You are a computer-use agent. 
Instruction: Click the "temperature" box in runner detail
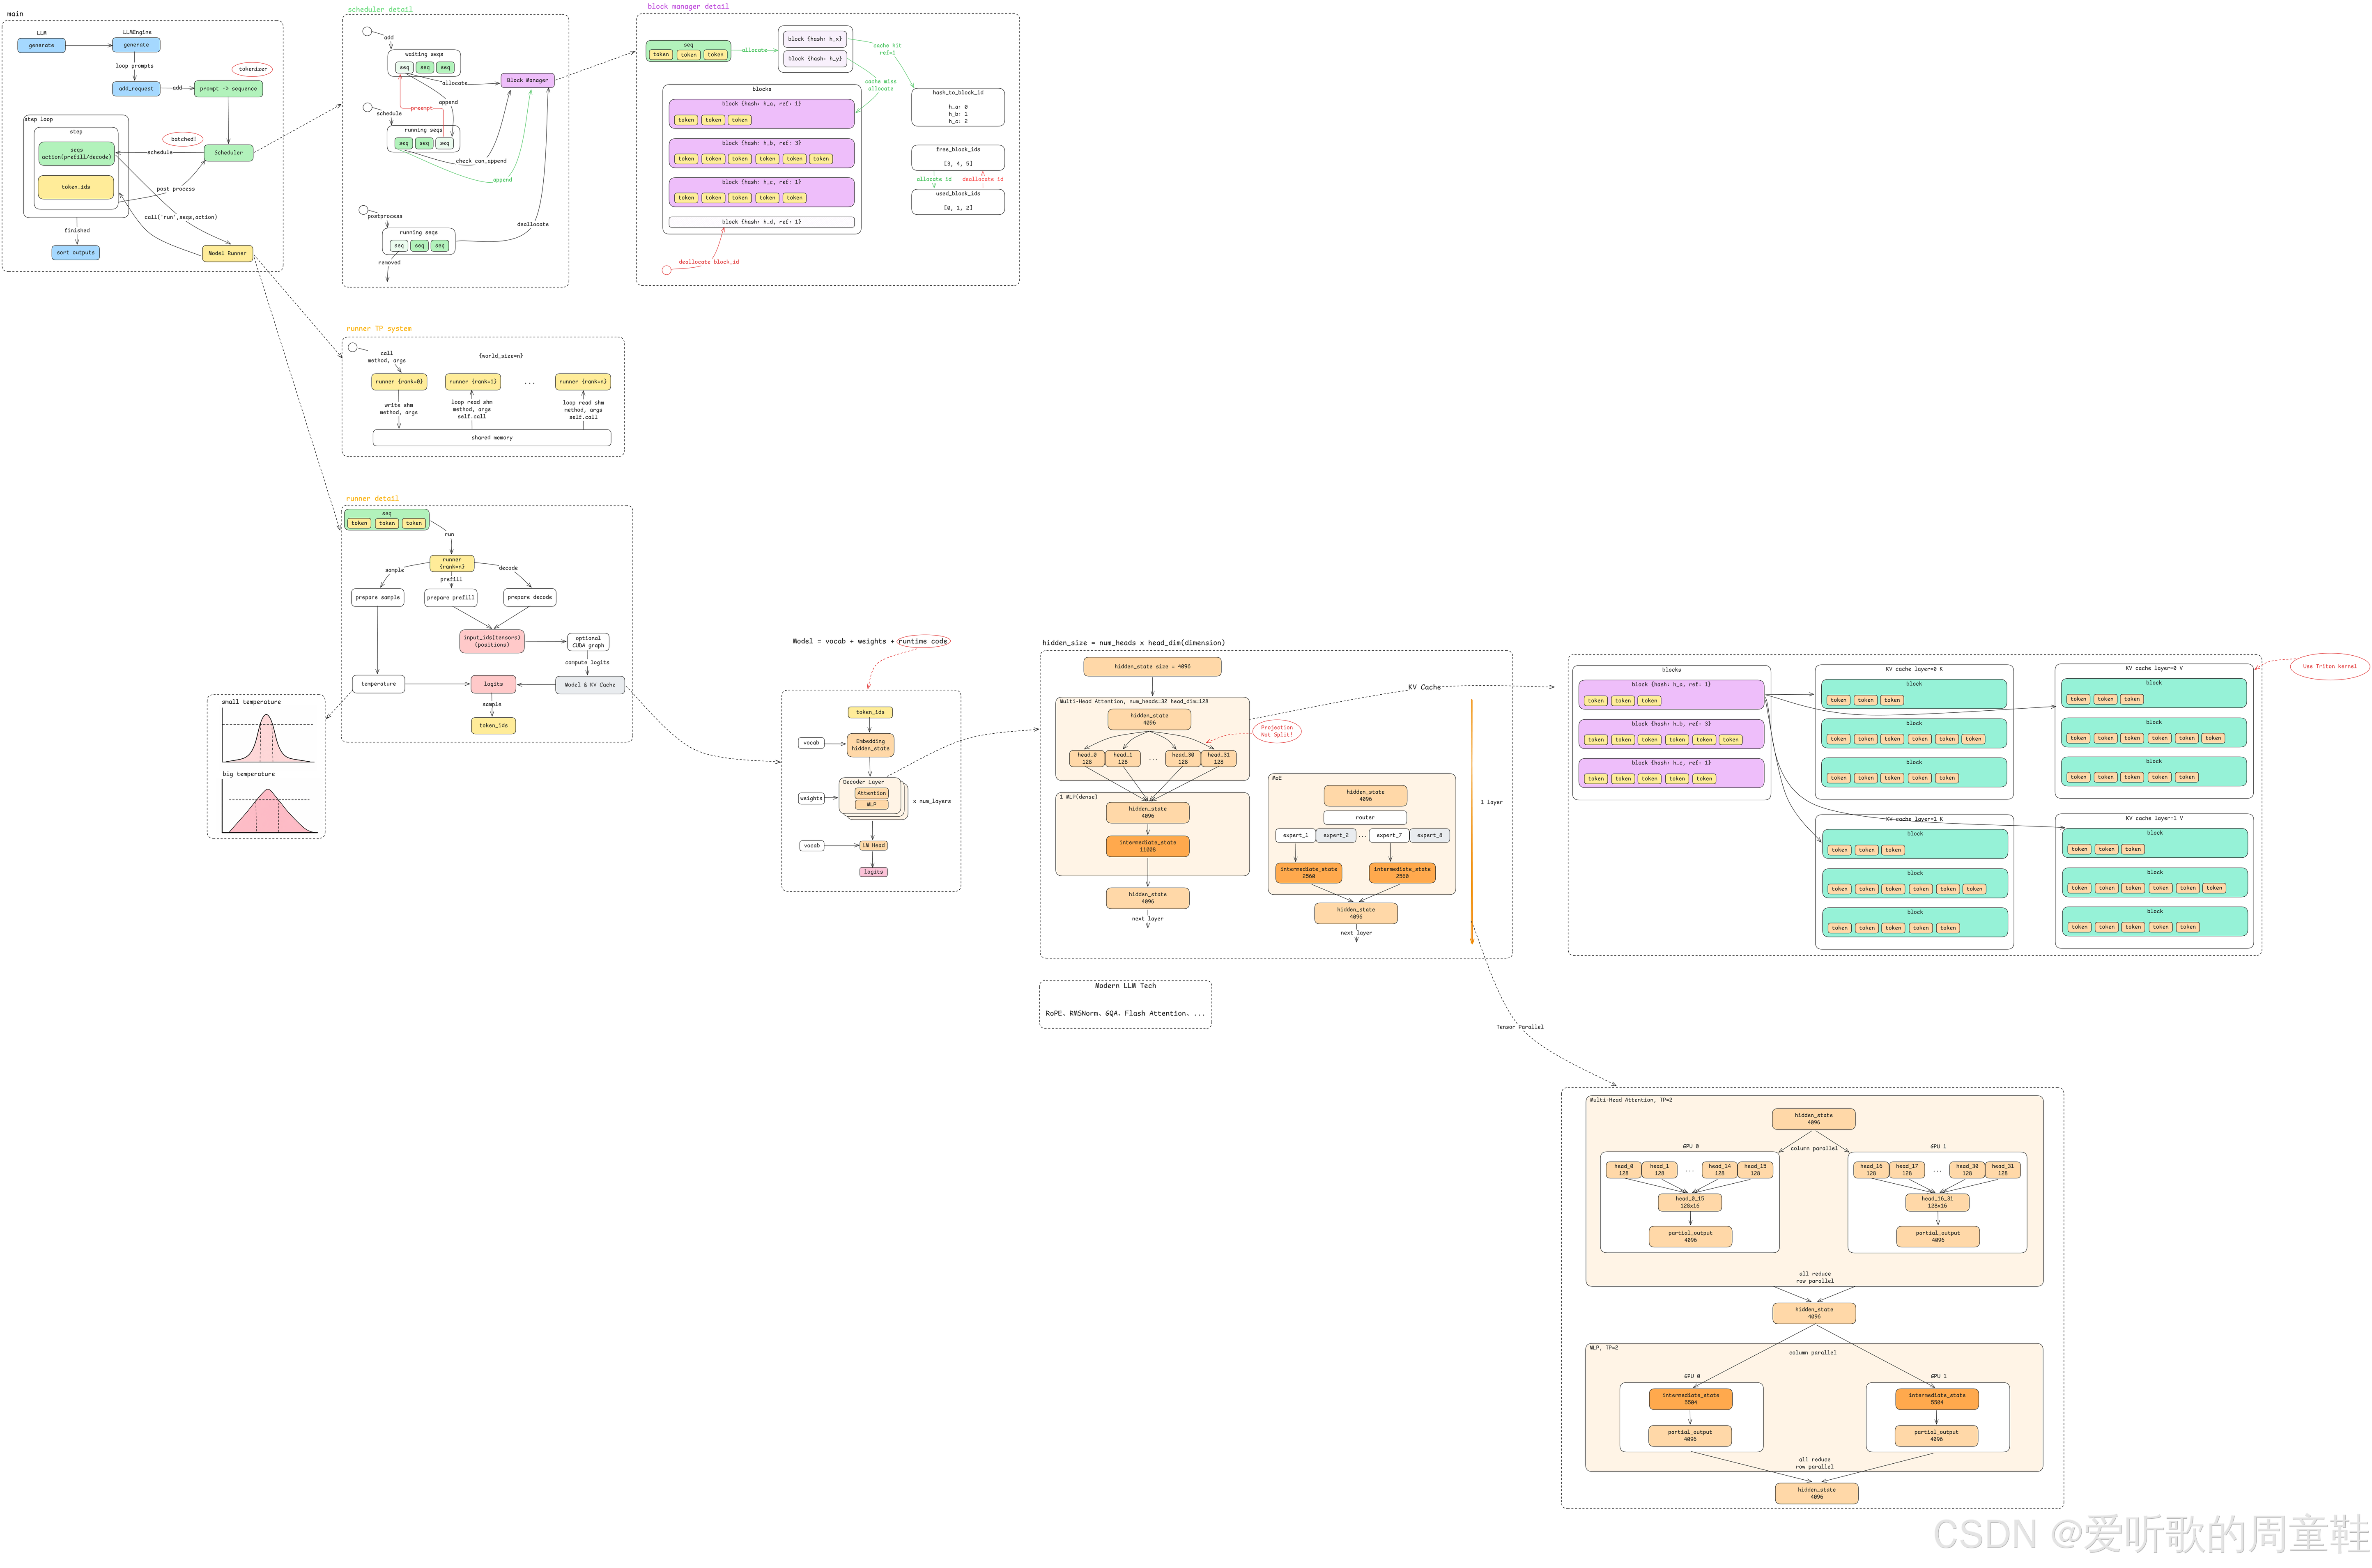[x=378, y=684]
